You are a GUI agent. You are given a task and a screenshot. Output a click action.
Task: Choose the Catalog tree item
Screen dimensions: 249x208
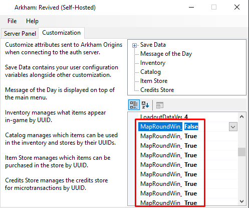click(x=150, y=72)
